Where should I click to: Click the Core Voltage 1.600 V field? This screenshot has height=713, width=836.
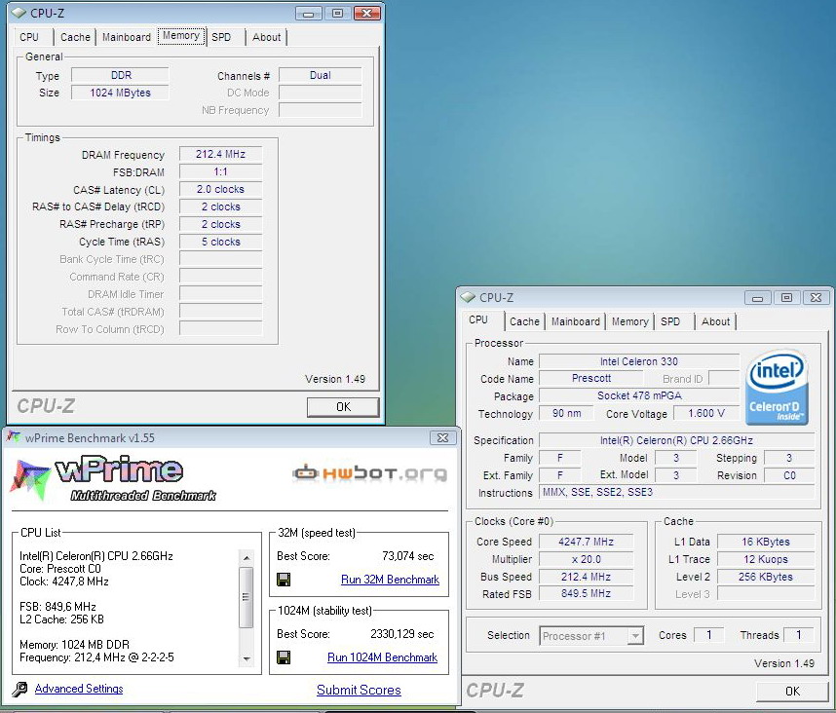coord(706,414)
